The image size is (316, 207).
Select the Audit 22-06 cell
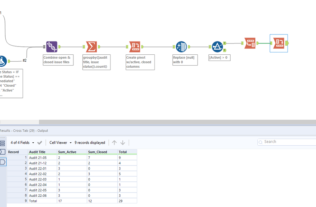point(43,195)
